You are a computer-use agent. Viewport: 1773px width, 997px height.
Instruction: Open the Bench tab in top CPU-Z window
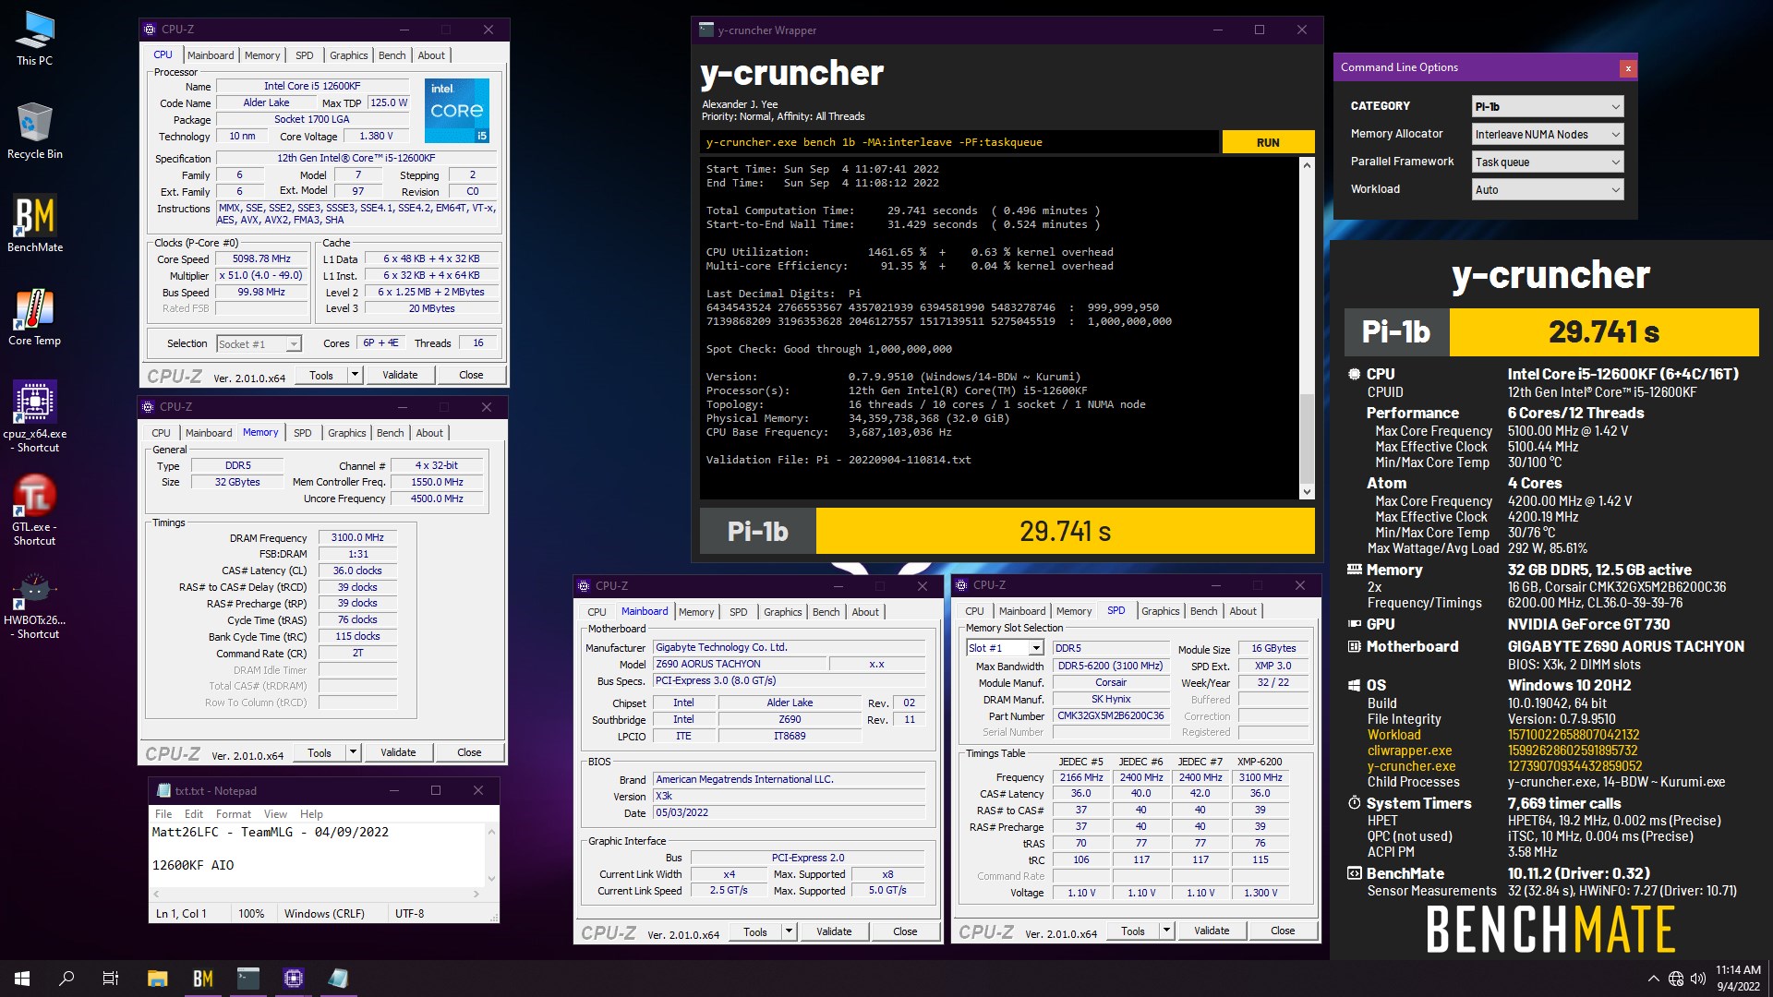click(392, 55)
